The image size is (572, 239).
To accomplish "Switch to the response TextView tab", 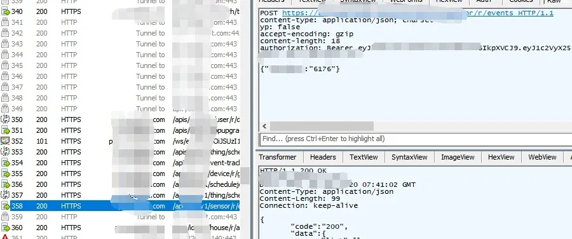I will click(x=364, y=157).
